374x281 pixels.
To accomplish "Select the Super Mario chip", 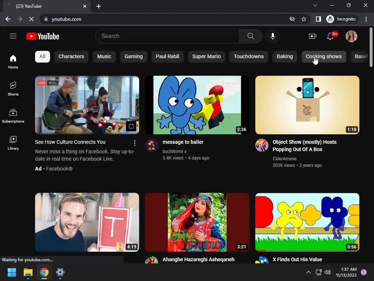I will tap(206, 57).
